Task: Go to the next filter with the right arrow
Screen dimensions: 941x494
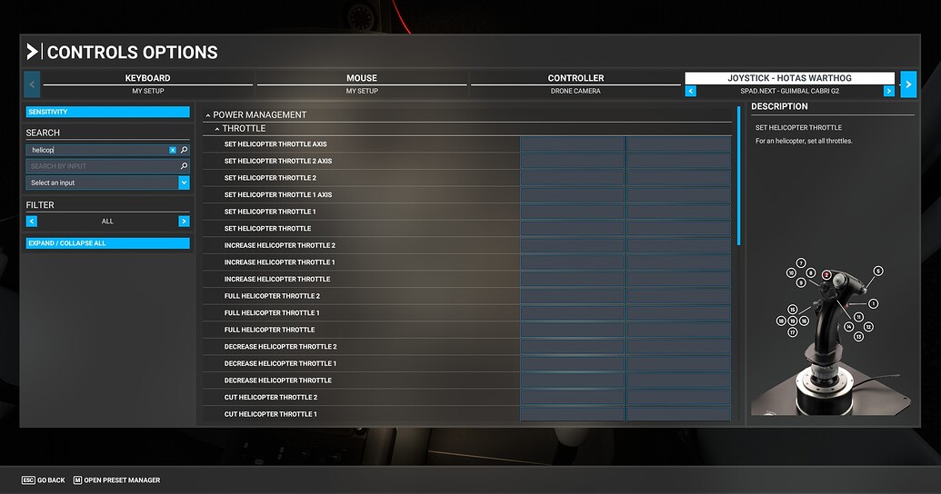Action: [x=184, y=221]
